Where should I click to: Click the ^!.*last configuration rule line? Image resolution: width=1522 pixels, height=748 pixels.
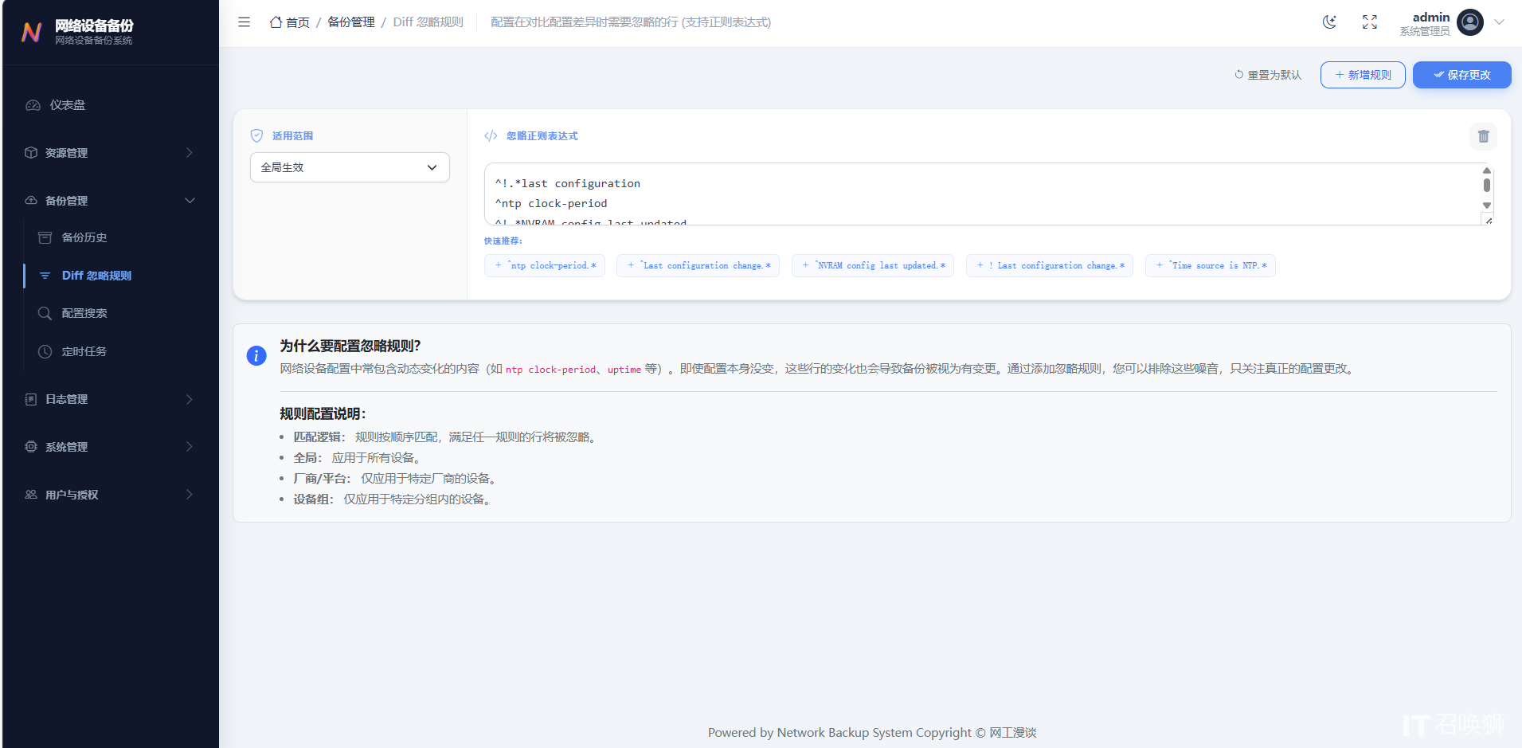coord(568,184)
